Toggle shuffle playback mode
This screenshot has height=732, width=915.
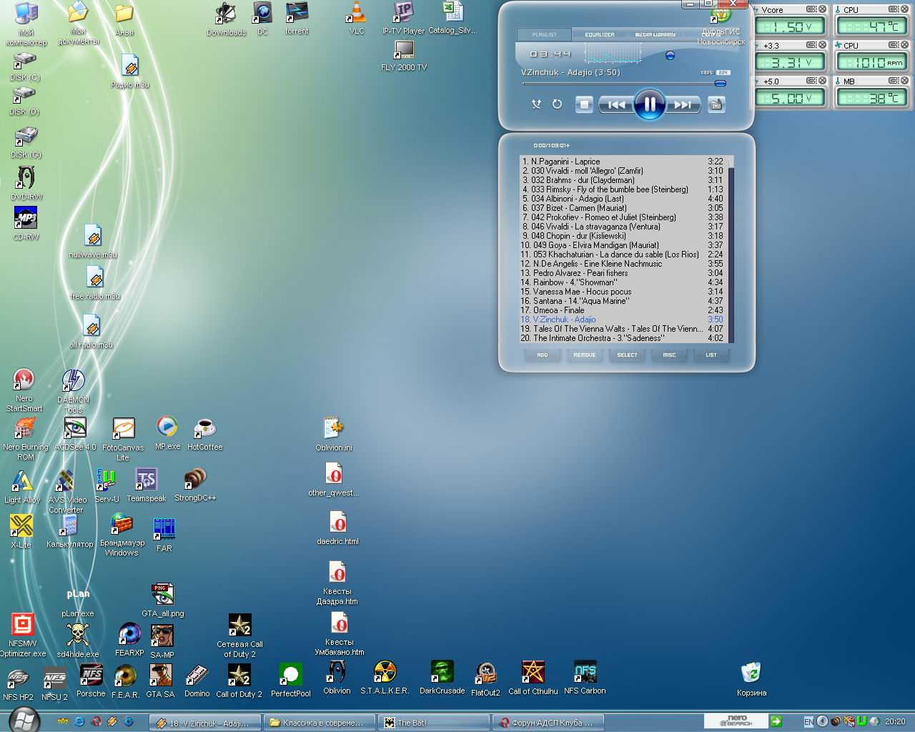click(536, 104)
